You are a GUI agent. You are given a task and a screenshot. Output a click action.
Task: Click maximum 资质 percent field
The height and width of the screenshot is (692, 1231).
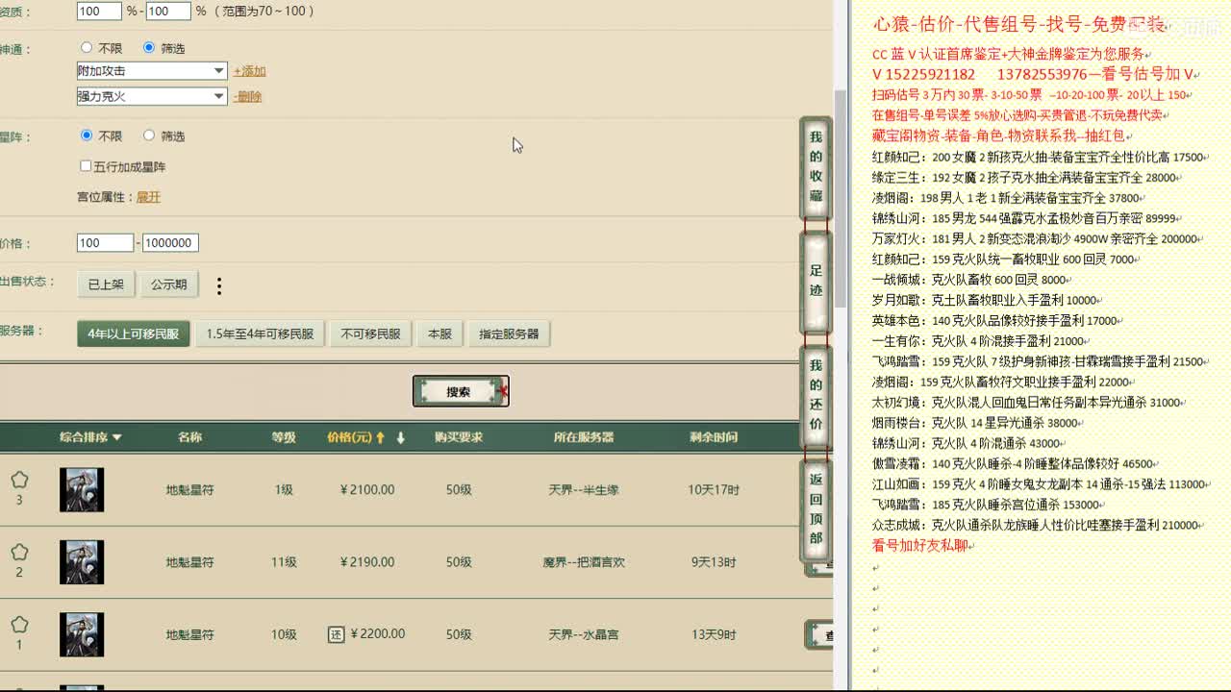coord(168,12)
